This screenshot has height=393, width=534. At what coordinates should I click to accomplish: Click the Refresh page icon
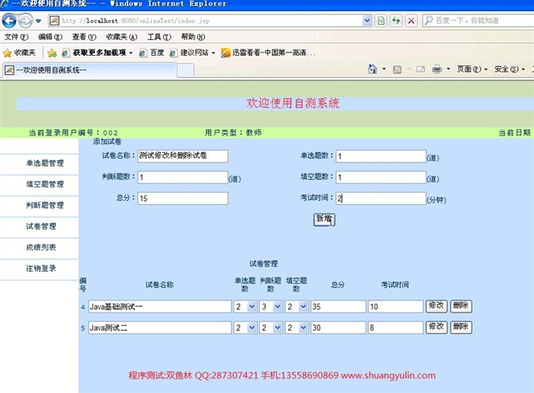396,21
